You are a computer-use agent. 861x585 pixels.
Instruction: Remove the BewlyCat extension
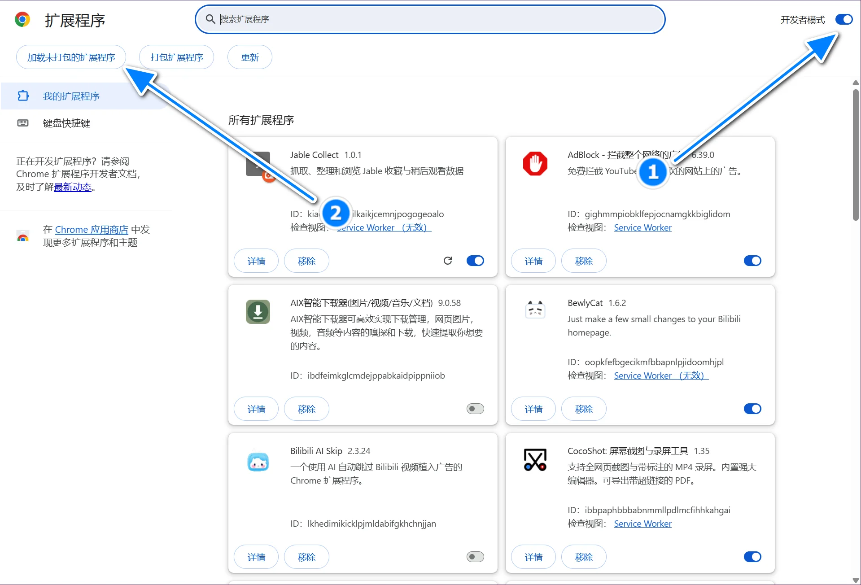click(x=584, y=409)
